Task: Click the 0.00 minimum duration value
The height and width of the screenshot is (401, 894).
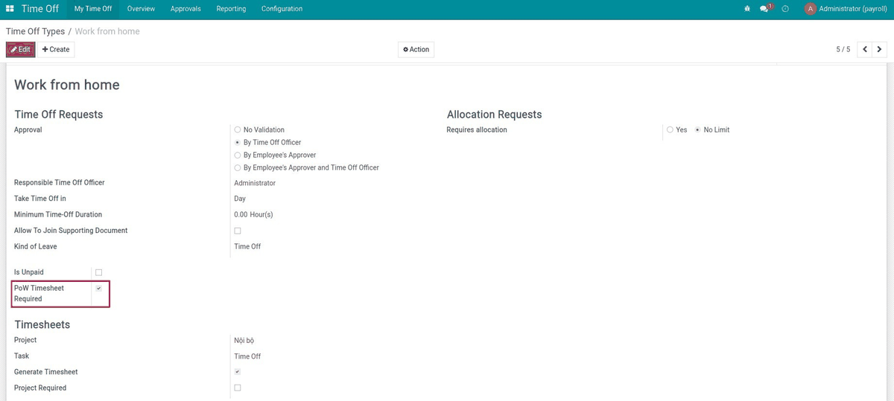Action: click(241, 214)
